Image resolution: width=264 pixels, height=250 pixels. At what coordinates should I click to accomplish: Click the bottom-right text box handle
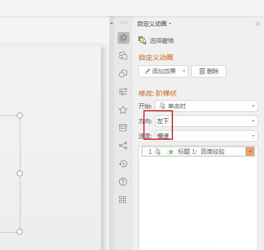20,232
